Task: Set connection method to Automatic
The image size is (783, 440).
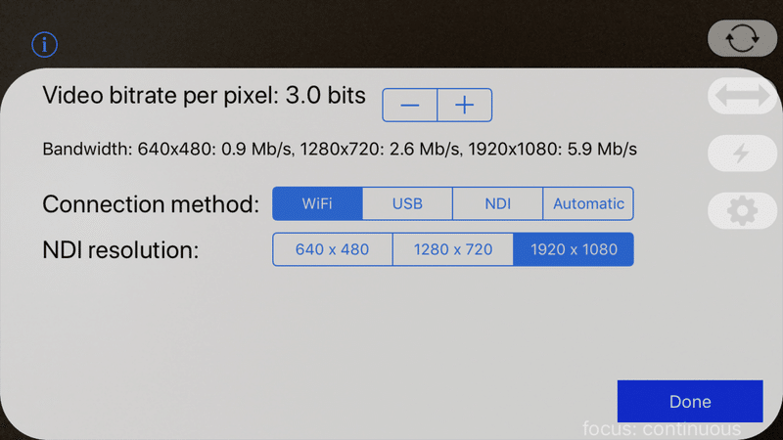Action: point(588,203)
